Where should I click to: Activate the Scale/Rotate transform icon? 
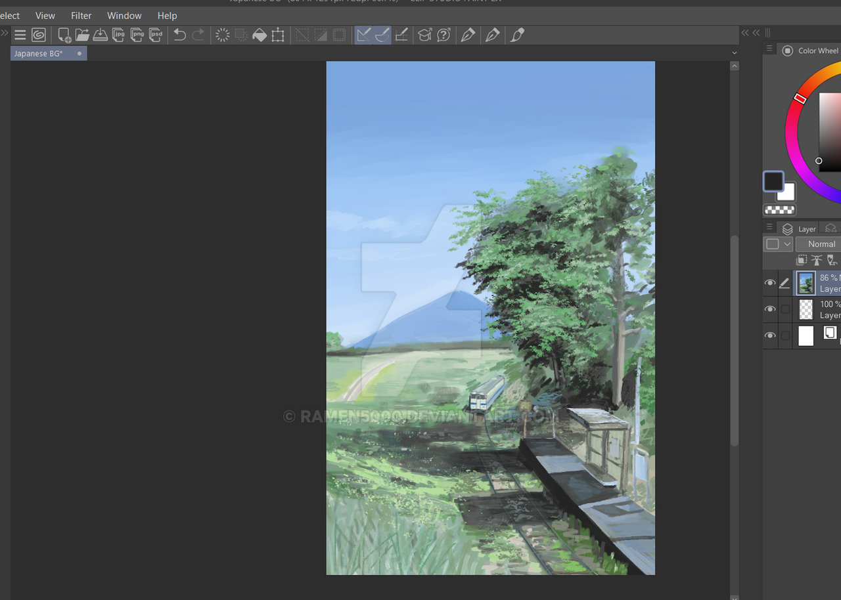click(x=278, y=35)
